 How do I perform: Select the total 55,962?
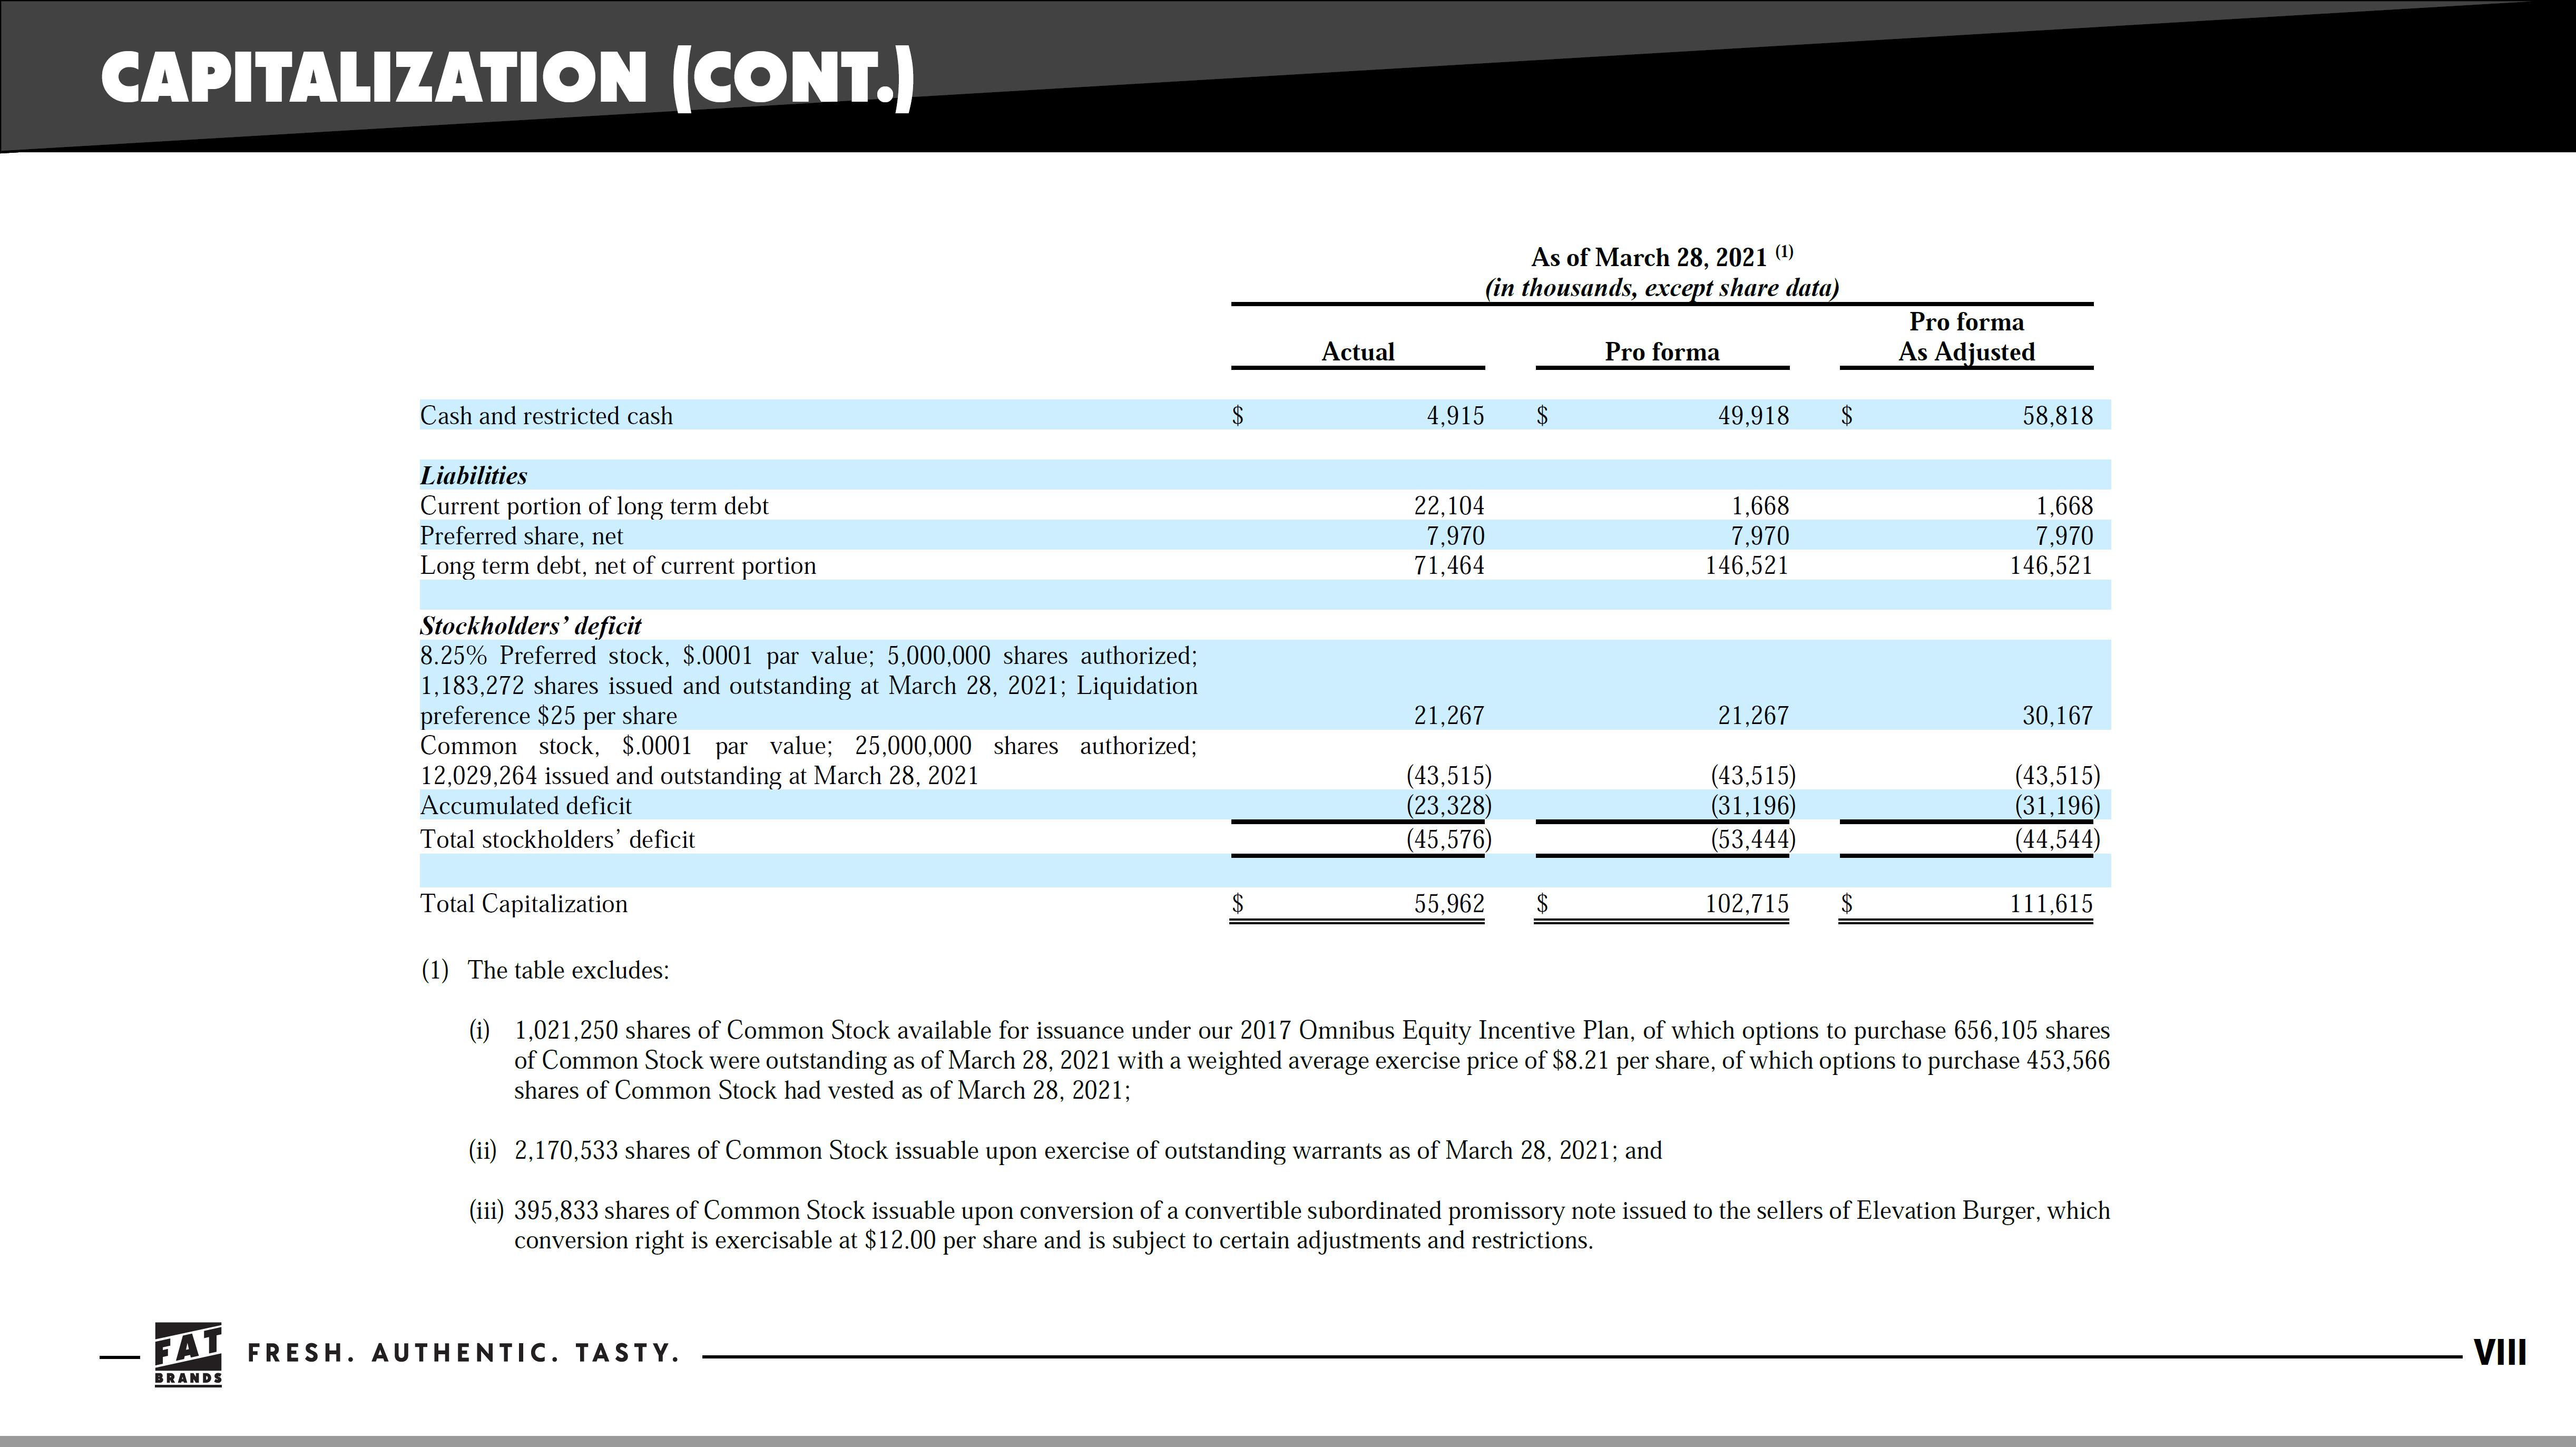[x=1449, y=904]
